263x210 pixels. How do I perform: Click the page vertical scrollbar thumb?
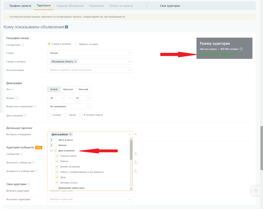coord(261,148)
